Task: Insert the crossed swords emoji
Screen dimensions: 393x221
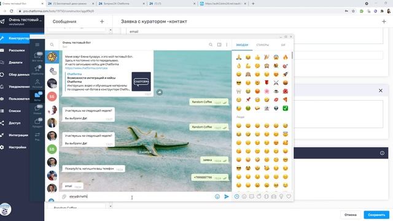Action: coord(276,83)
